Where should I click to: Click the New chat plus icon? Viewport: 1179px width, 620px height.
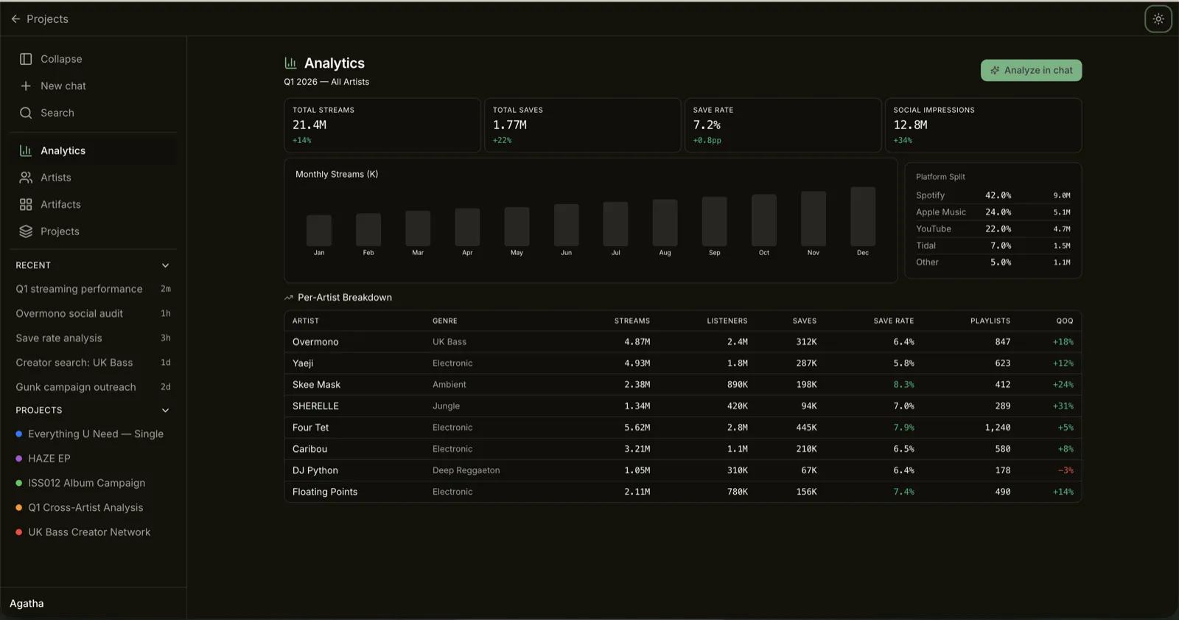click(26, 86)
